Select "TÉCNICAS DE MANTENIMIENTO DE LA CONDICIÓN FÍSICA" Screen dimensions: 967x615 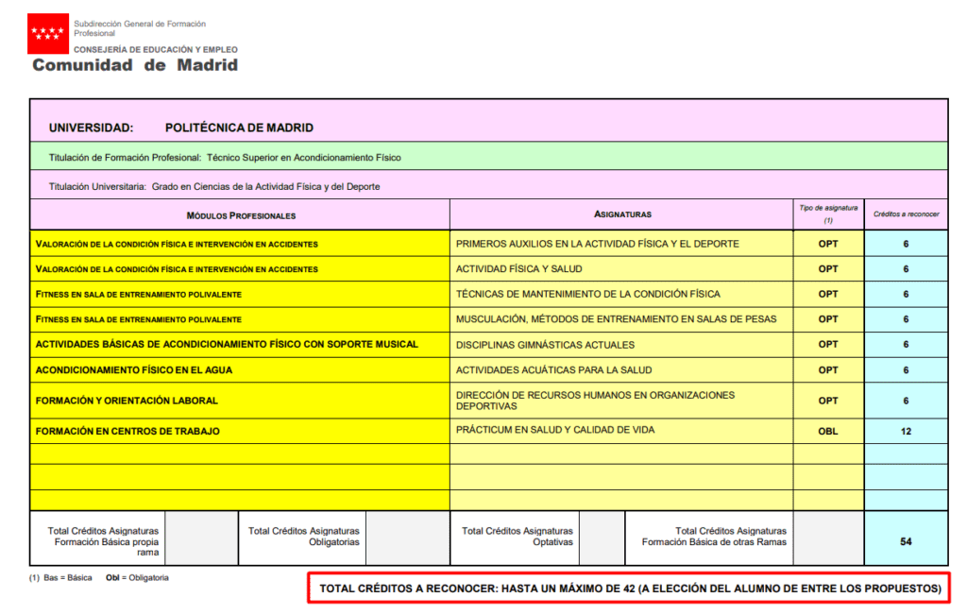tap(588, 294)
